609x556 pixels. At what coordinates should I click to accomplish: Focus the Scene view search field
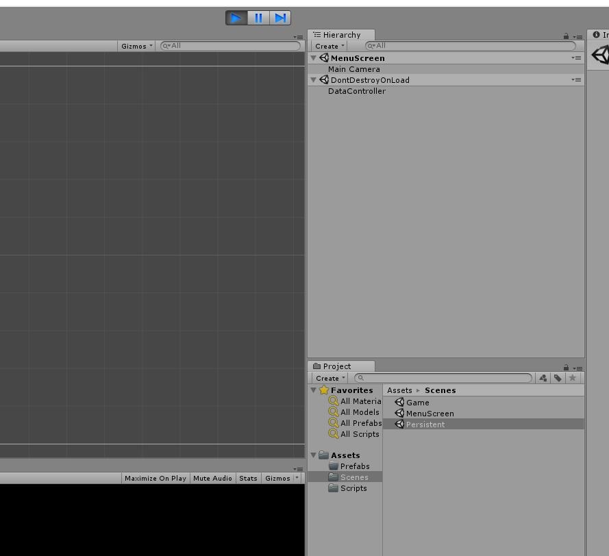point(230,46)
